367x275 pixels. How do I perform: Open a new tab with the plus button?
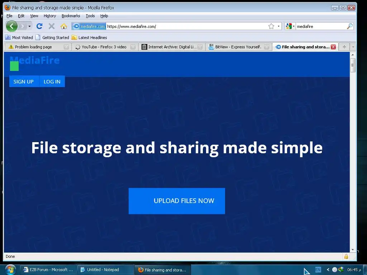coord(344,47)
